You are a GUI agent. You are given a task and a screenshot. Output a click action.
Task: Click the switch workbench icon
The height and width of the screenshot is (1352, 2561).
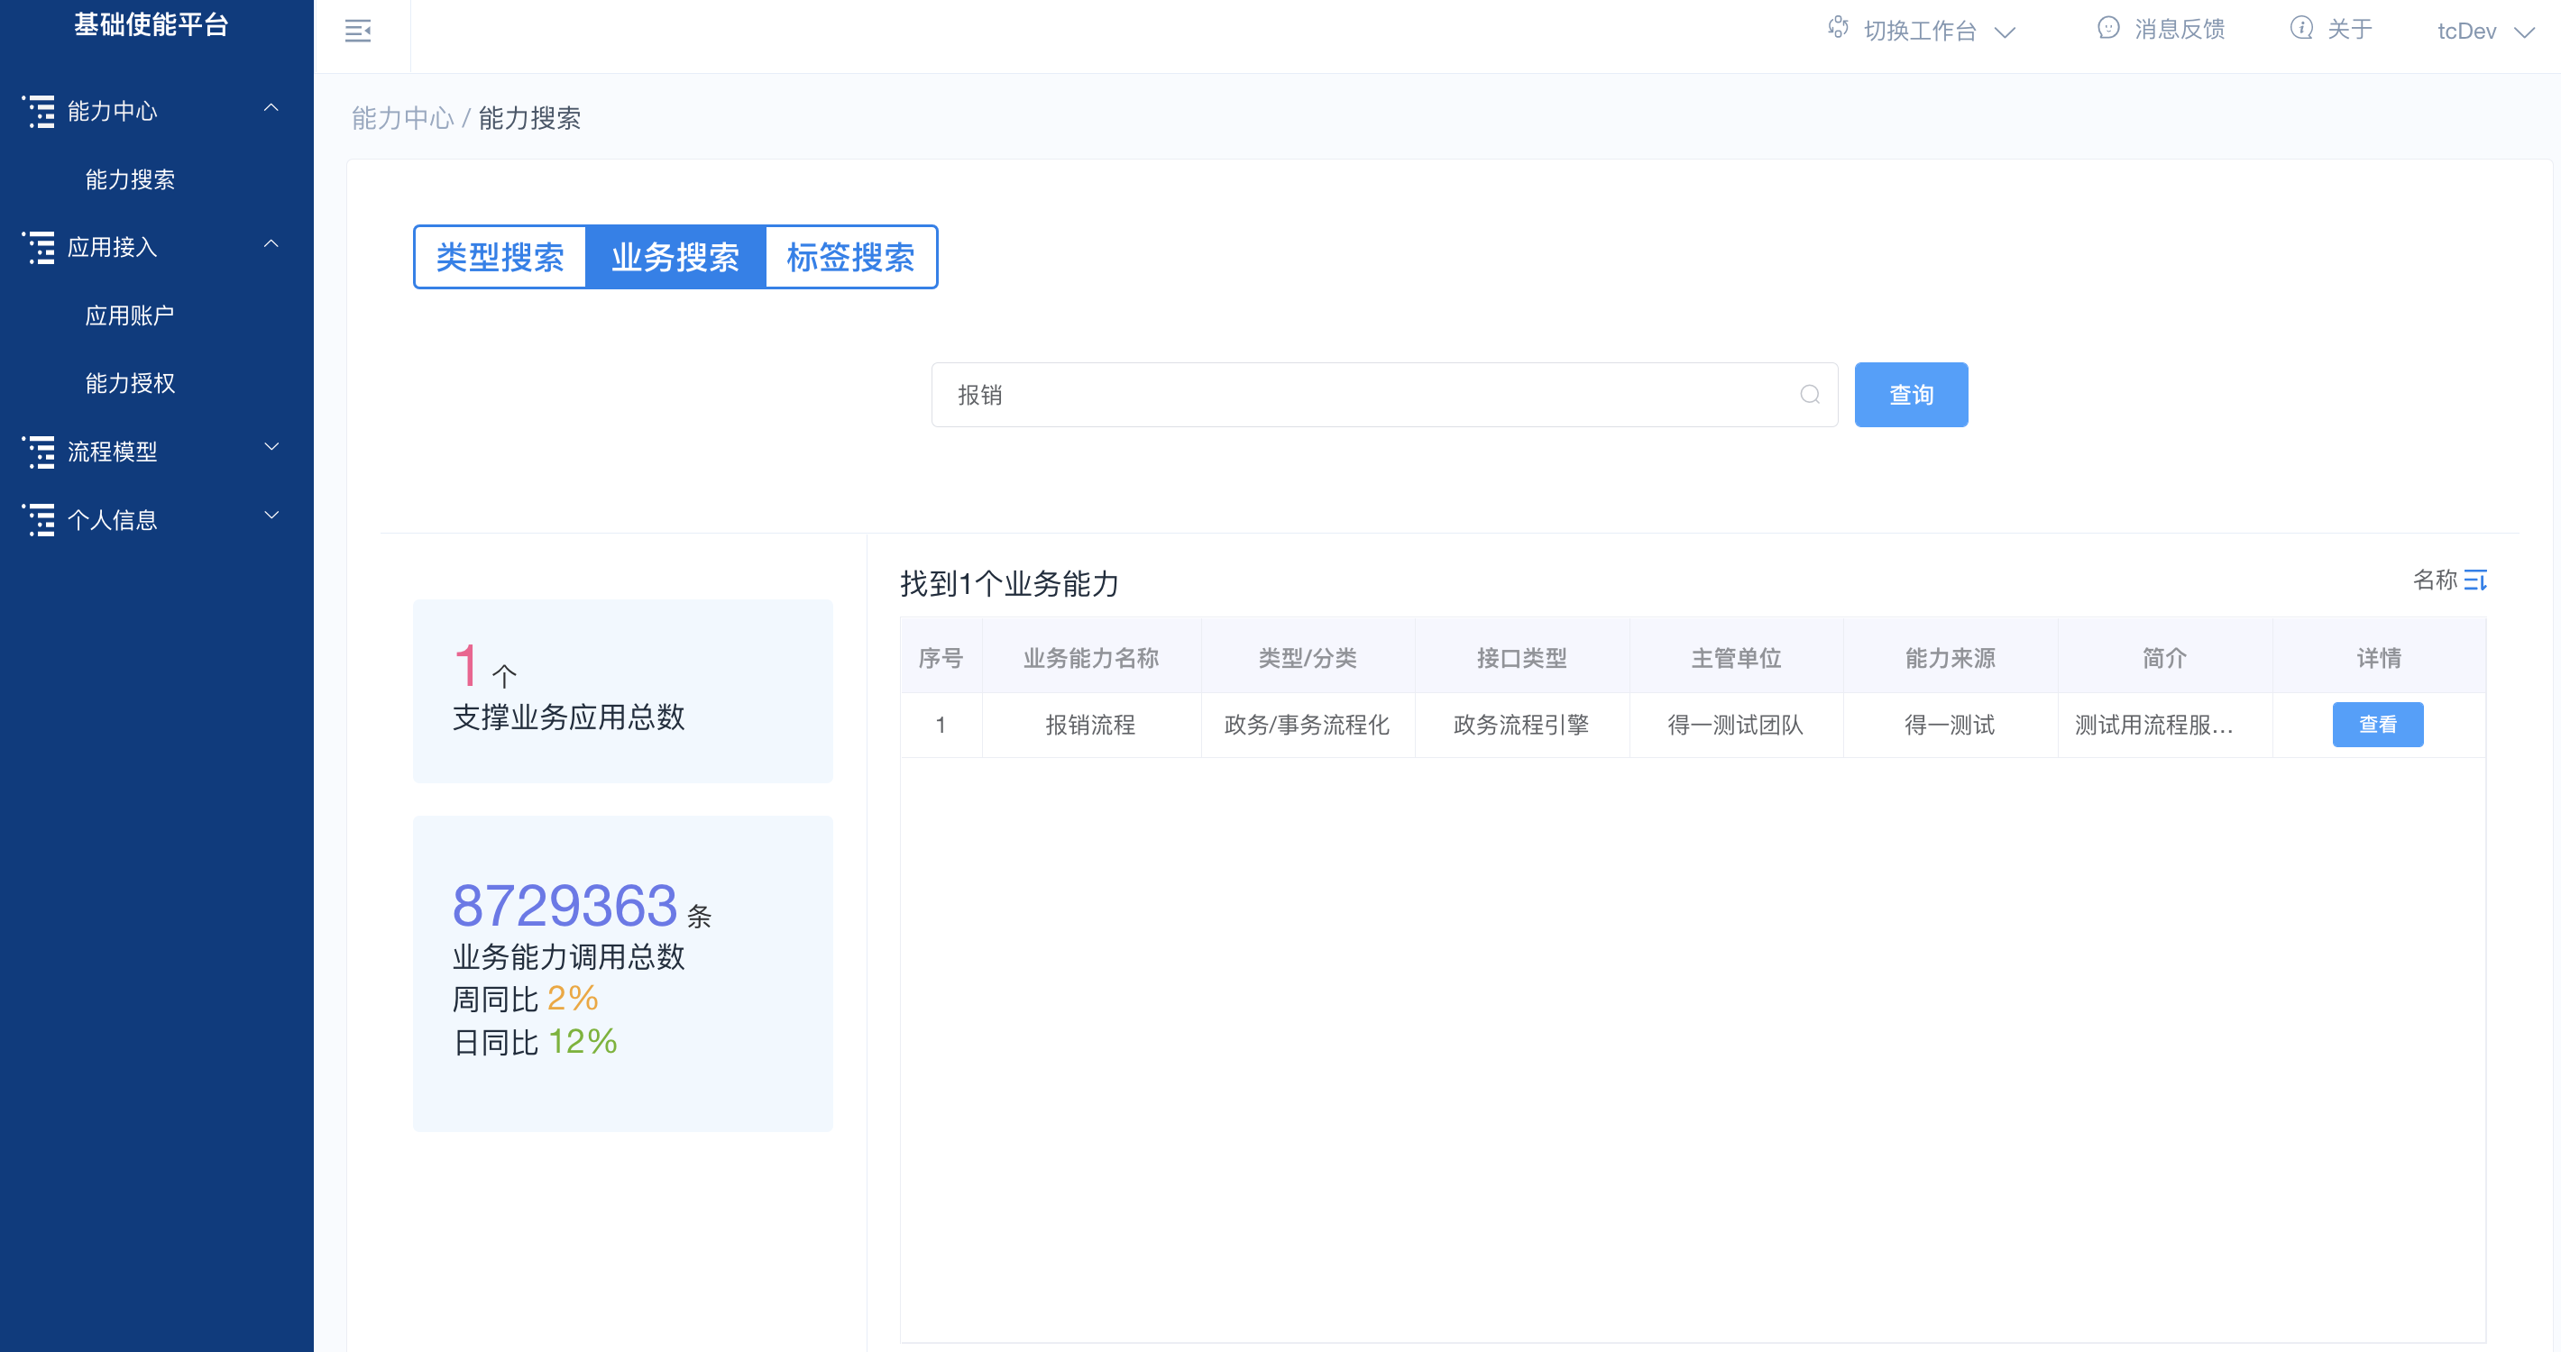point(1837,28)
